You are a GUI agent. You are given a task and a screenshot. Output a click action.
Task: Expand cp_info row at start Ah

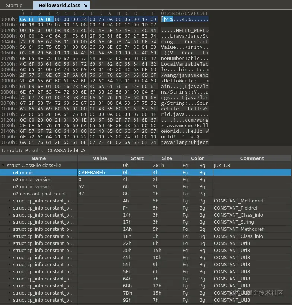tap(9, 201)
